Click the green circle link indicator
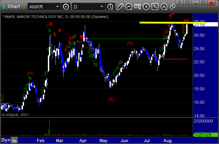The width and height of the screenshot is (219, 144). click(x=24, y=7)
